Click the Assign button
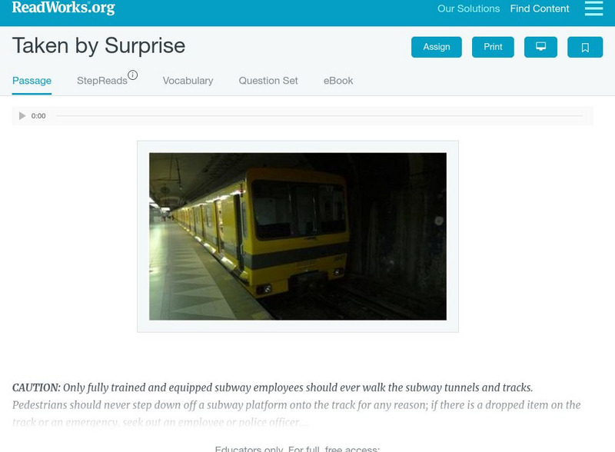The image size is (615, 452). [x=436, y=47]
